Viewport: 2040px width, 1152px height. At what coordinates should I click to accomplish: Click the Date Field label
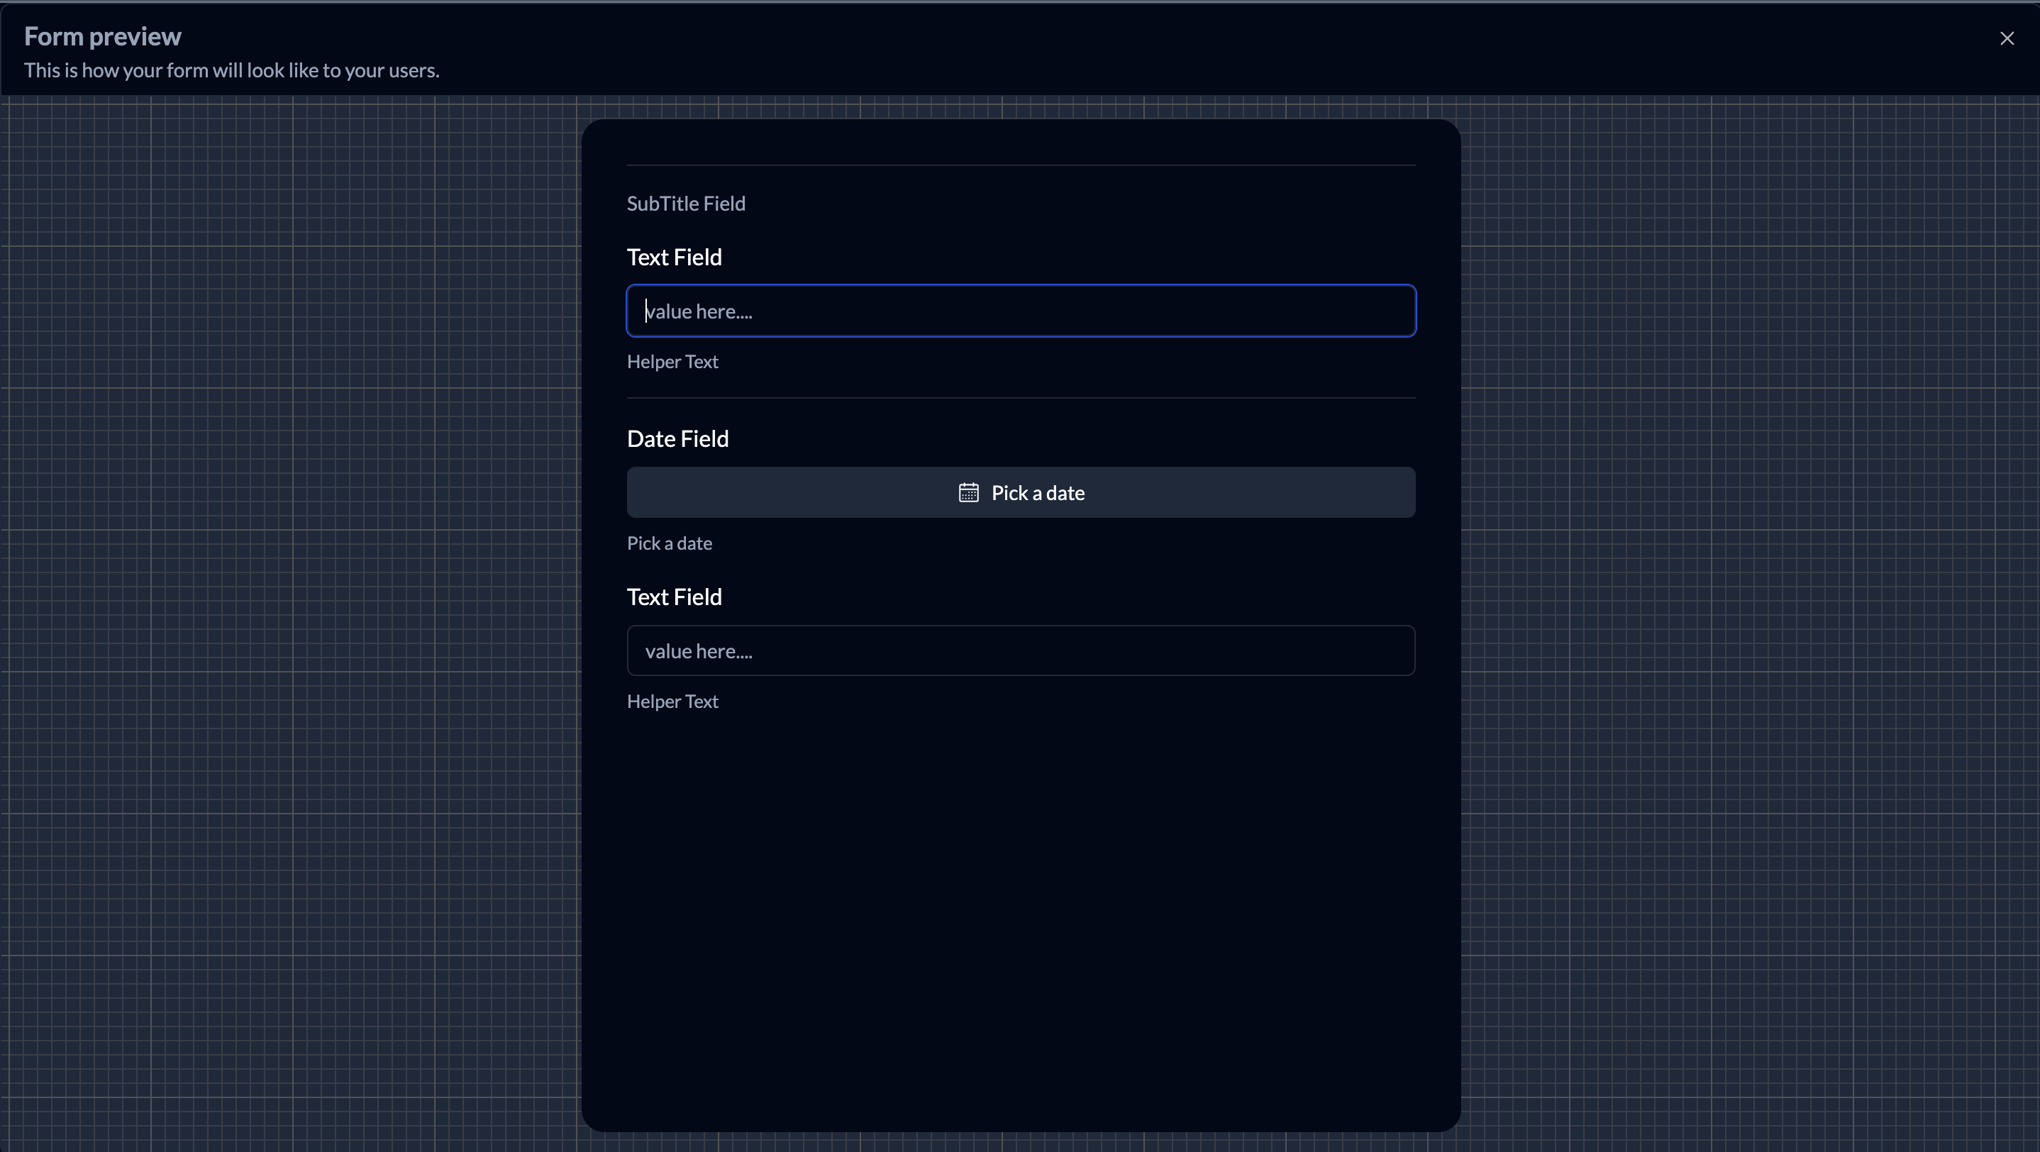pyautogui.click(x=677, y=438)
